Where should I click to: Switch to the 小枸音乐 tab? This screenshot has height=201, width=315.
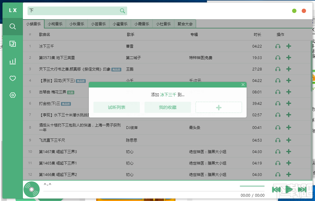pos(55,23)
